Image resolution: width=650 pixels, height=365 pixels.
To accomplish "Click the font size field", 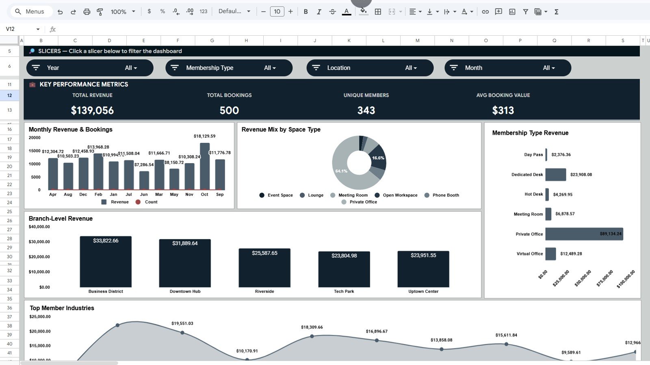I will pyautogui.click(x=277, y=11).
